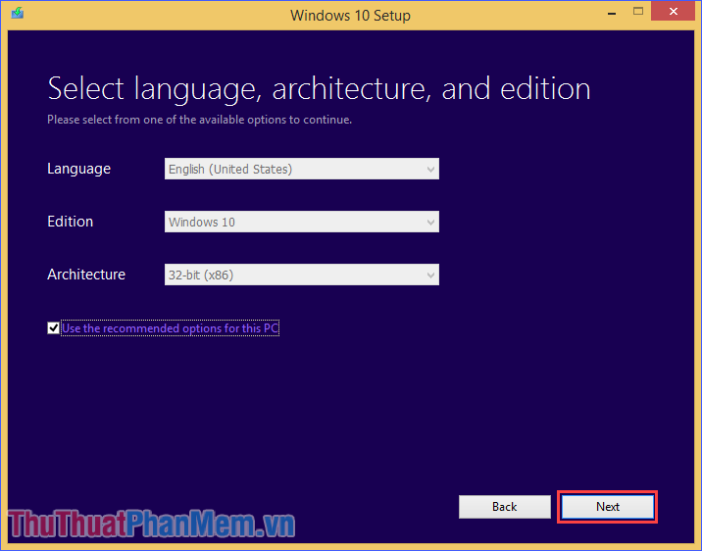The image size is (702, 551).
Task: Click the 'Language' label text
Action: [78, 169]
